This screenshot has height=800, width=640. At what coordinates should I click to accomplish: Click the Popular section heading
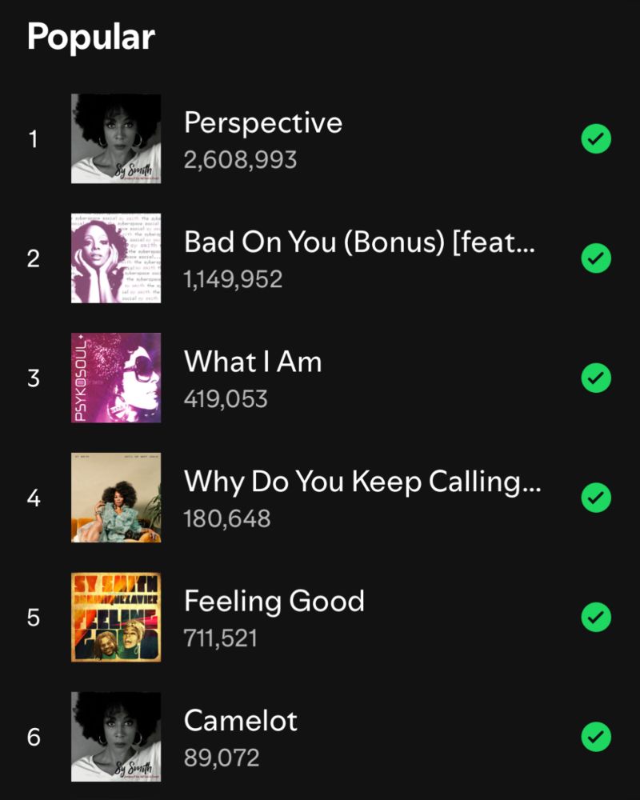(91, 38)
